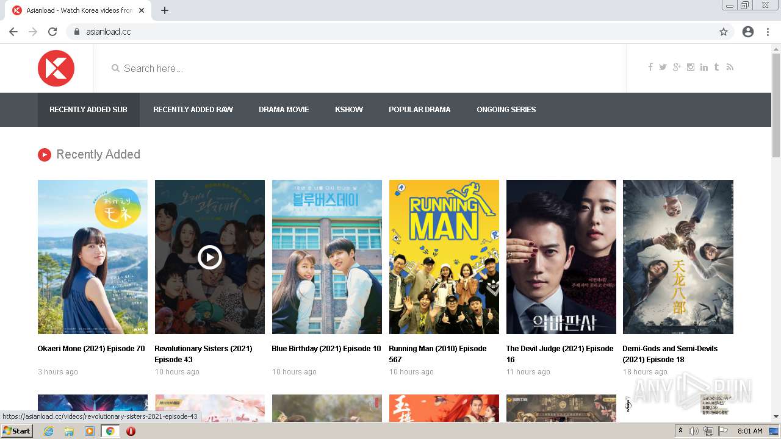Open The Devil Judge (2021) Episode 16 link
The width and height of the screenshot is (781, 439).
coord(560,354)
